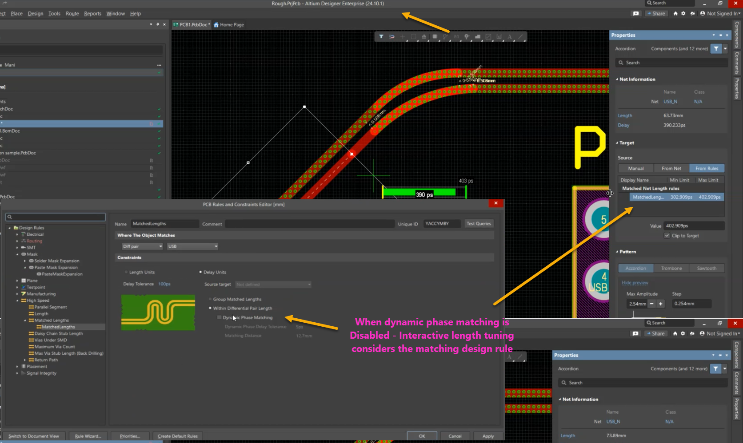
Task: Expand the Routing rules category
Action: (17, 241)
